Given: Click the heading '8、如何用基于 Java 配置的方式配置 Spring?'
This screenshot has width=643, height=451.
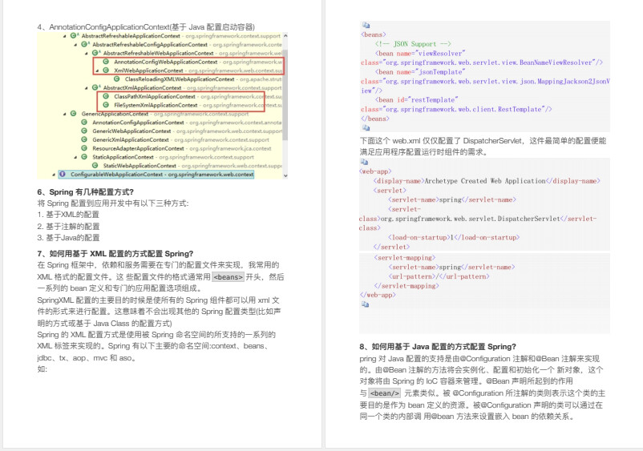Looking at the screenshot, I should click(x=438, y=347).
